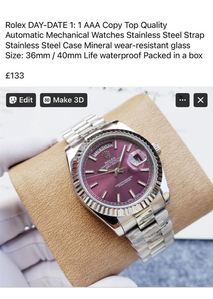
Task: Click the £133 price text
Action: tap(14, 76)
